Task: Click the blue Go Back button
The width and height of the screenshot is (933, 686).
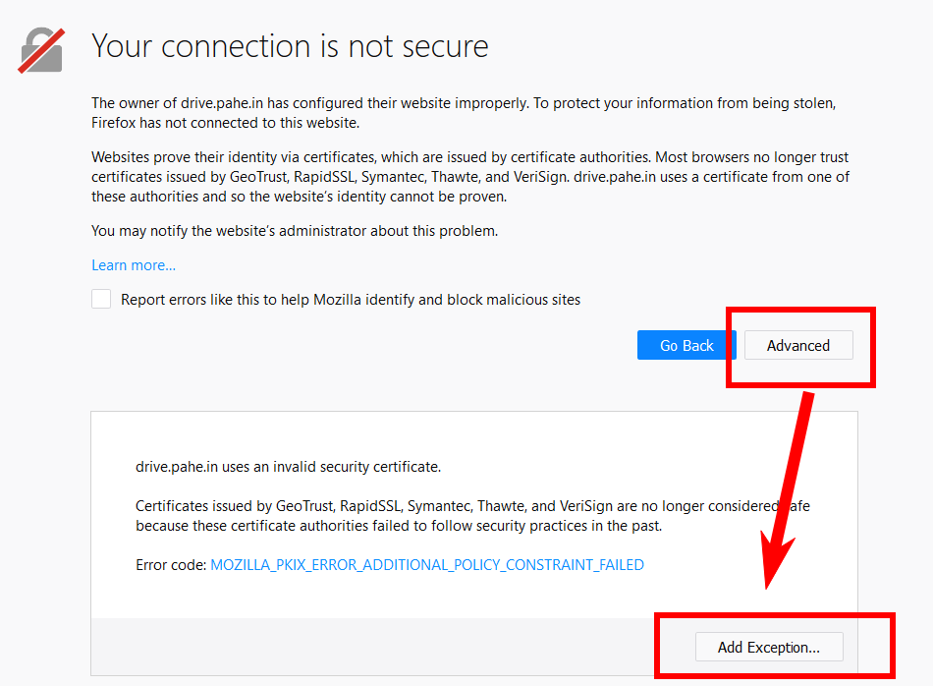Action: point(686,345)
